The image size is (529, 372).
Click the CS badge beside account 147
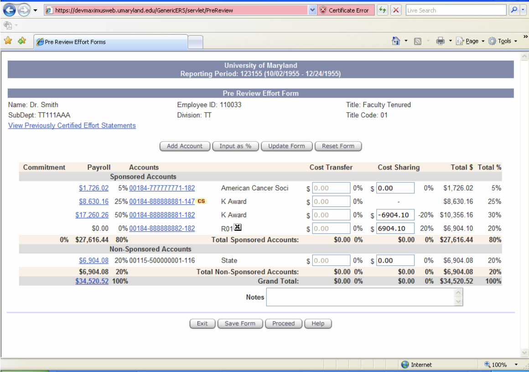[201, 201]
